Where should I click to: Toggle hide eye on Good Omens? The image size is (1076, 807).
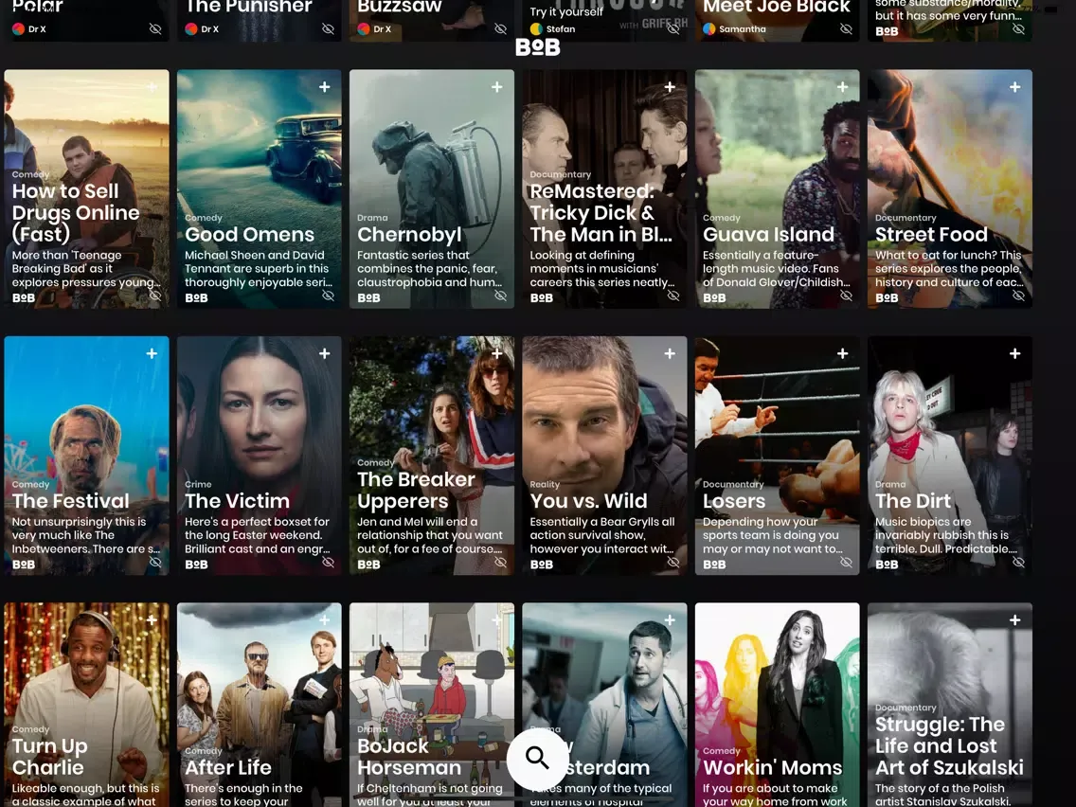[328, 296]
